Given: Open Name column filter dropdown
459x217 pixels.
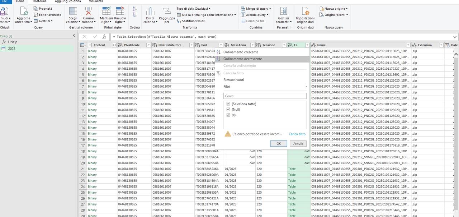Looking at the screenshot, I should (x=408, y=45).
